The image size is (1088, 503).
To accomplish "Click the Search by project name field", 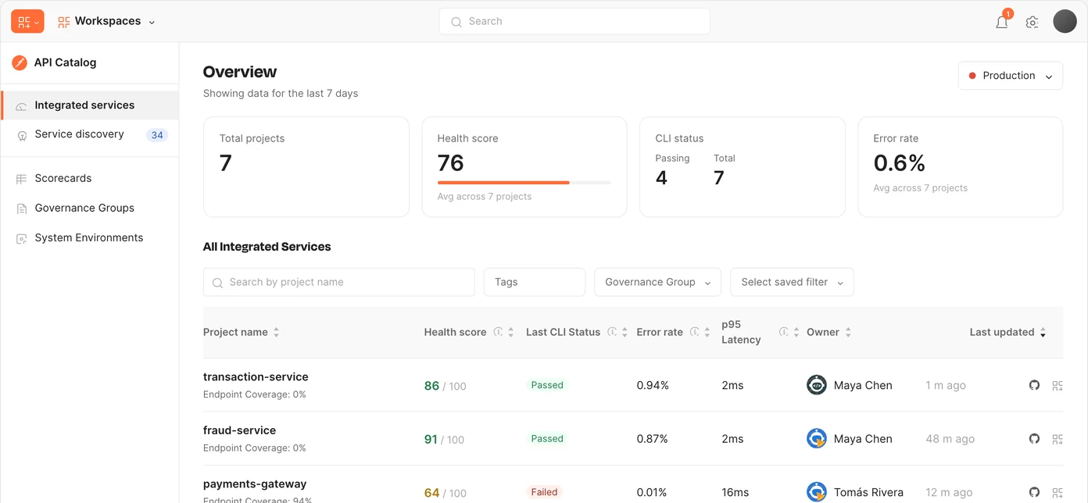I will point(339,282).
